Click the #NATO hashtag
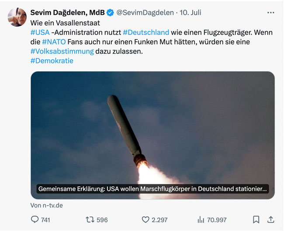This screenshot has width=284, height=231. click(x=54, y=41)
